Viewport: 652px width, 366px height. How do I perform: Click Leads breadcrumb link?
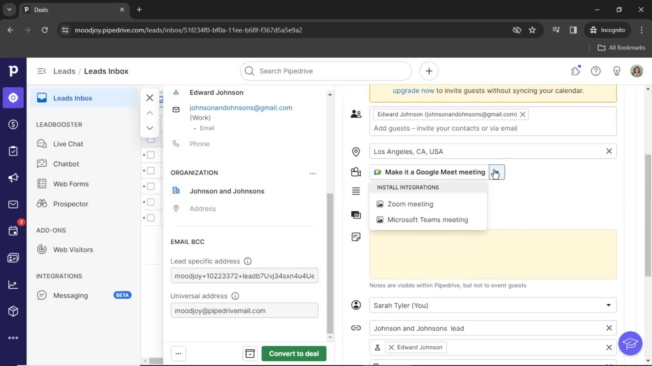coord(64,71)
